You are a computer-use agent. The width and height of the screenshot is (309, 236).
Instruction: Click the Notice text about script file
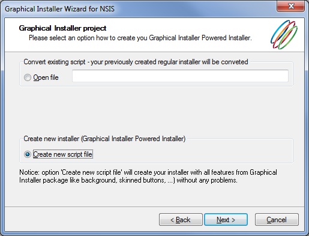[148, 176]
